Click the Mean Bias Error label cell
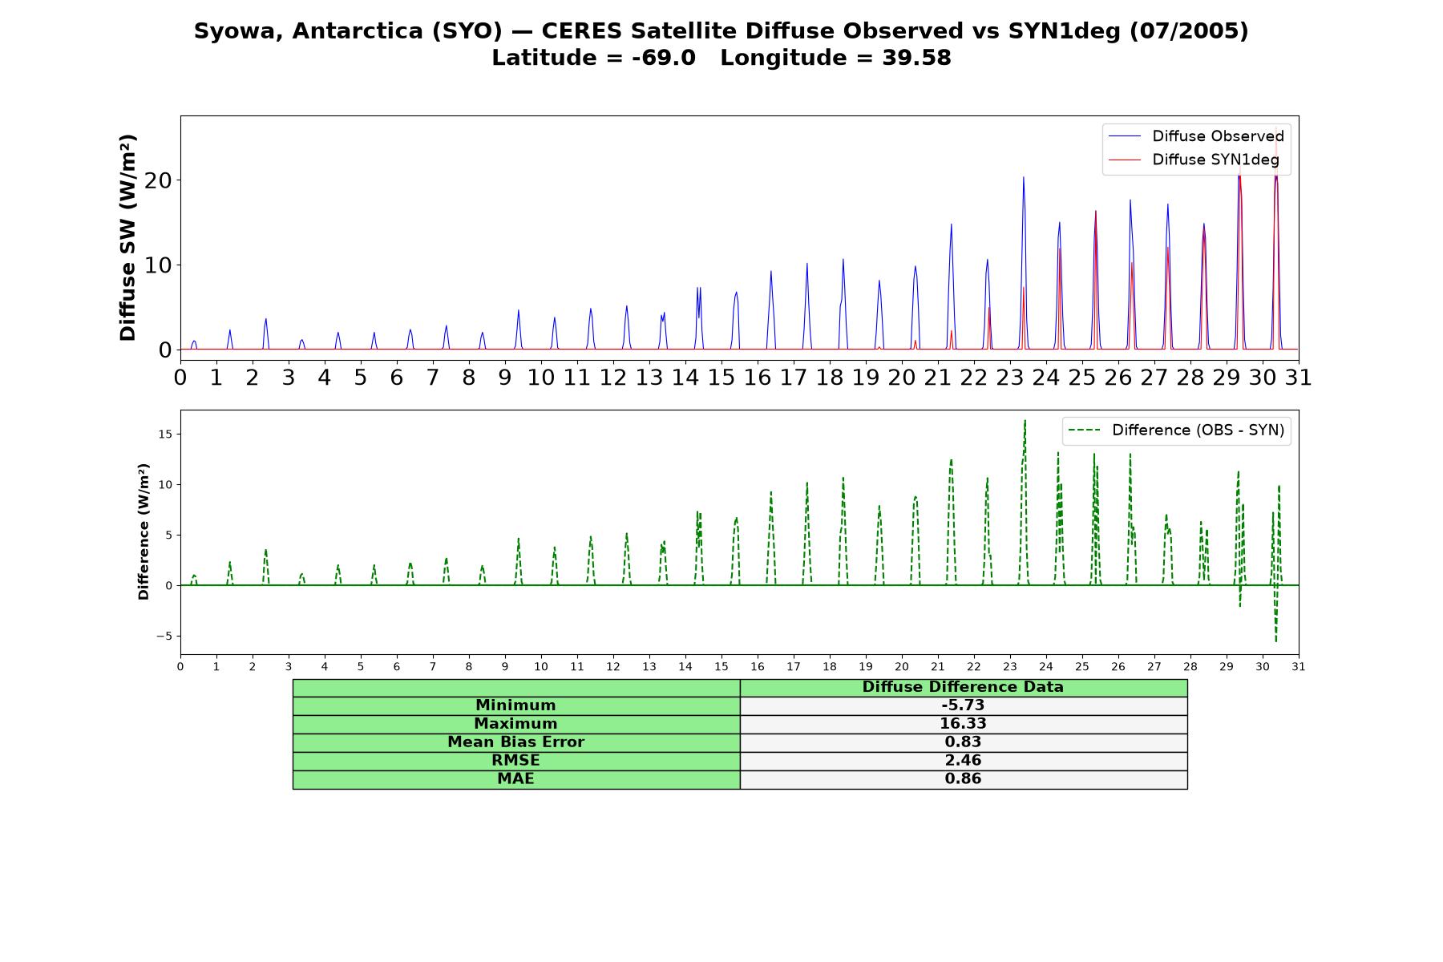1443x962 pixels. [x=515, y=742]
